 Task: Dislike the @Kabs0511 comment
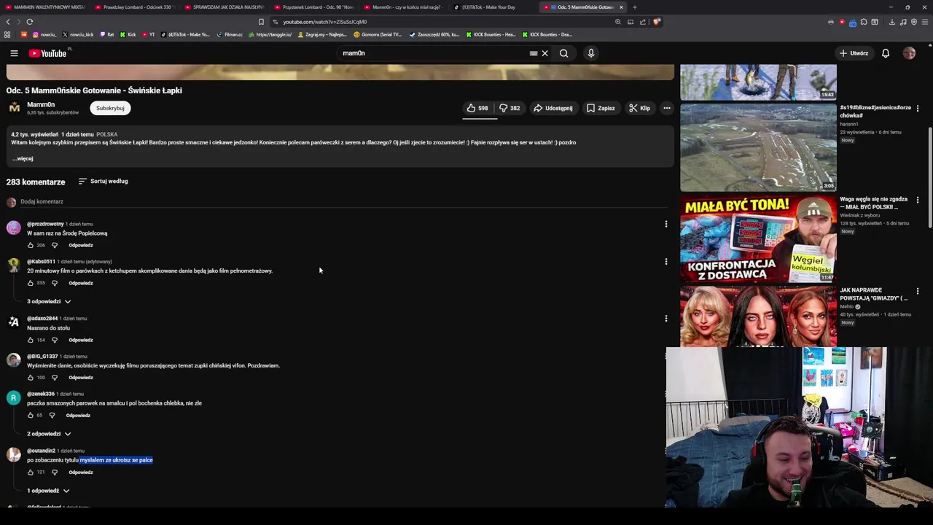point(54,283)
